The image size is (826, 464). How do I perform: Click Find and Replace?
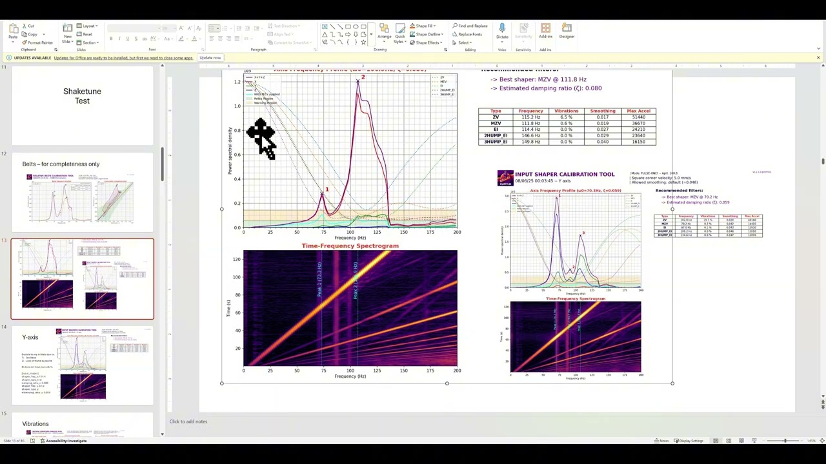click(x=470, y=26)
